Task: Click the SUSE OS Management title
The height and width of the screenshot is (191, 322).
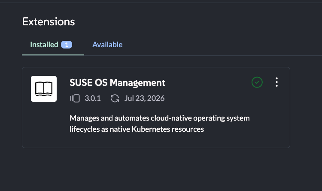Action: click(117, 83)
